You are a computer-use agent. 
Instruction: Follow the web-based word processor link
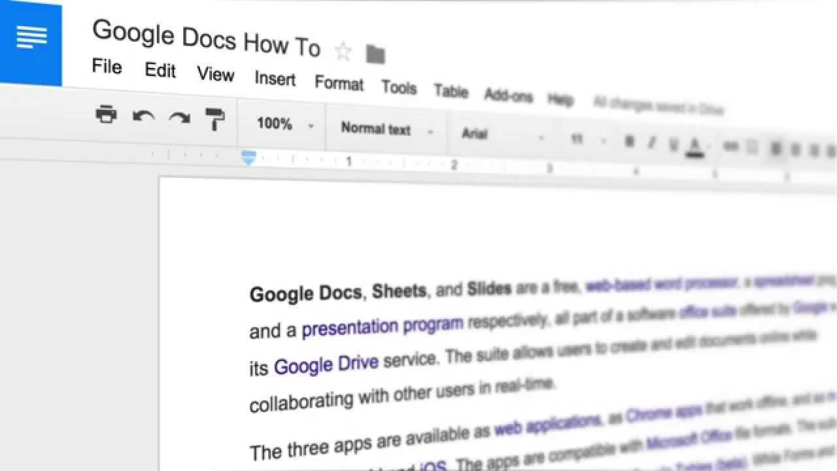click(x=662, y=285)
